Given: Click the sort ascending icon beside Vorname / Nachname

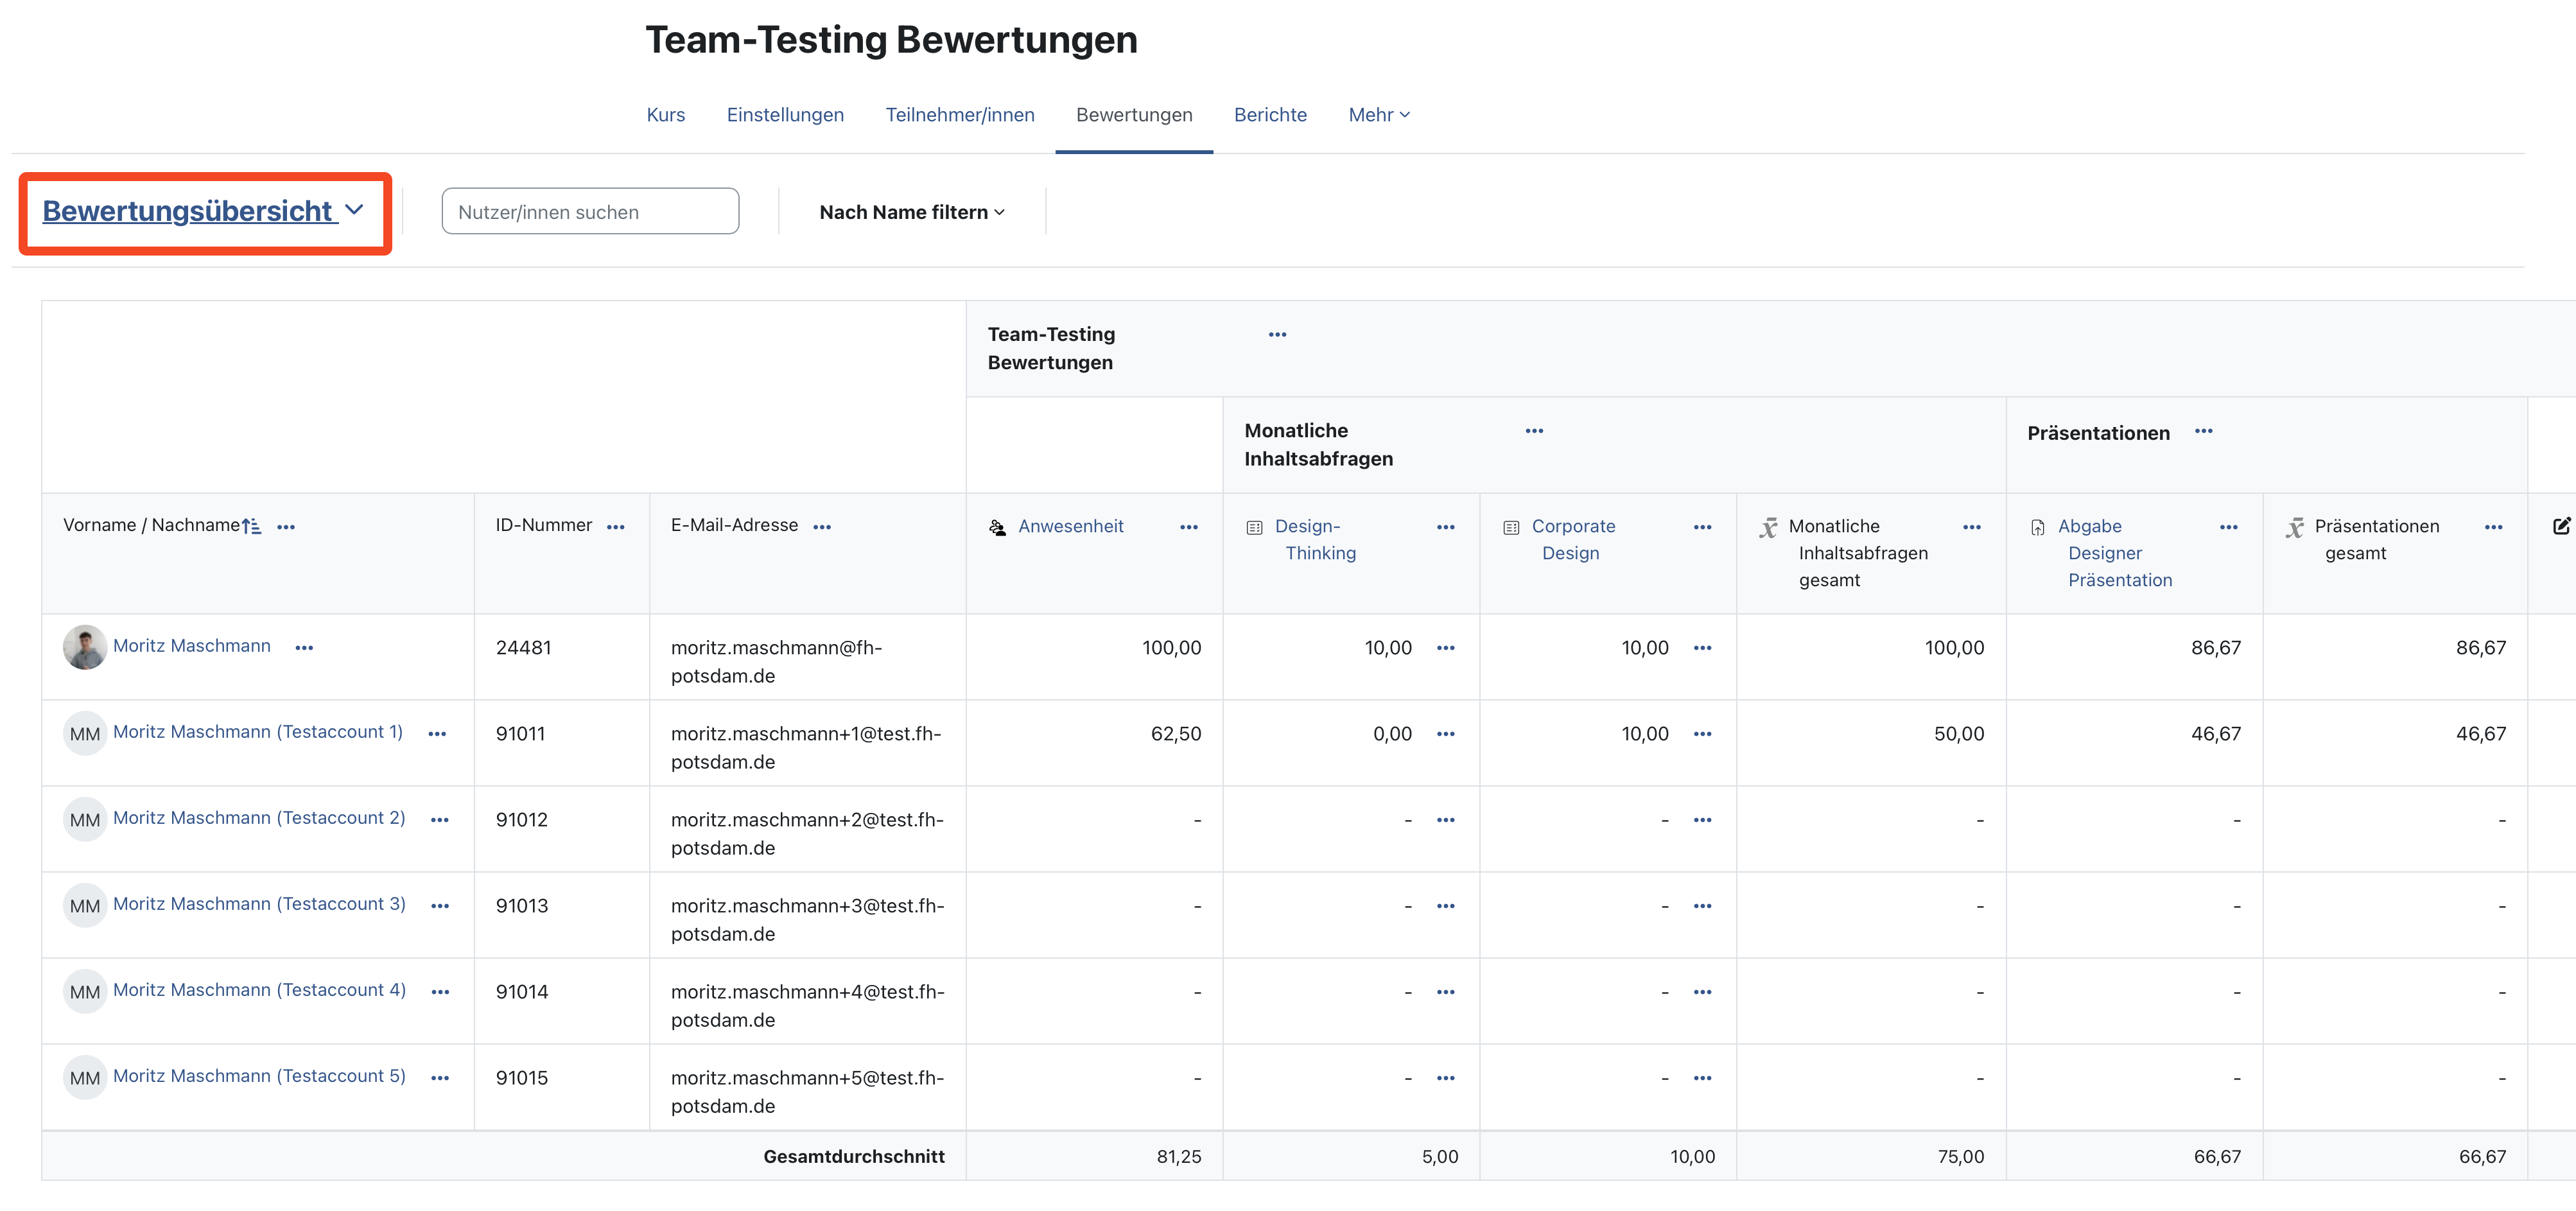Looking at the screenshot, I should coord(252,526).
